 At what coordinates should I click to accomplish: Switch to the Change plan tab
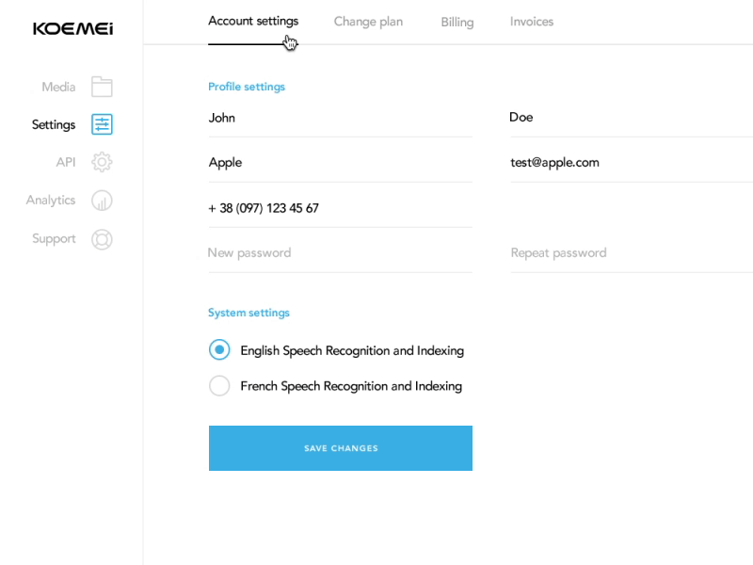(x=367, y=21)
